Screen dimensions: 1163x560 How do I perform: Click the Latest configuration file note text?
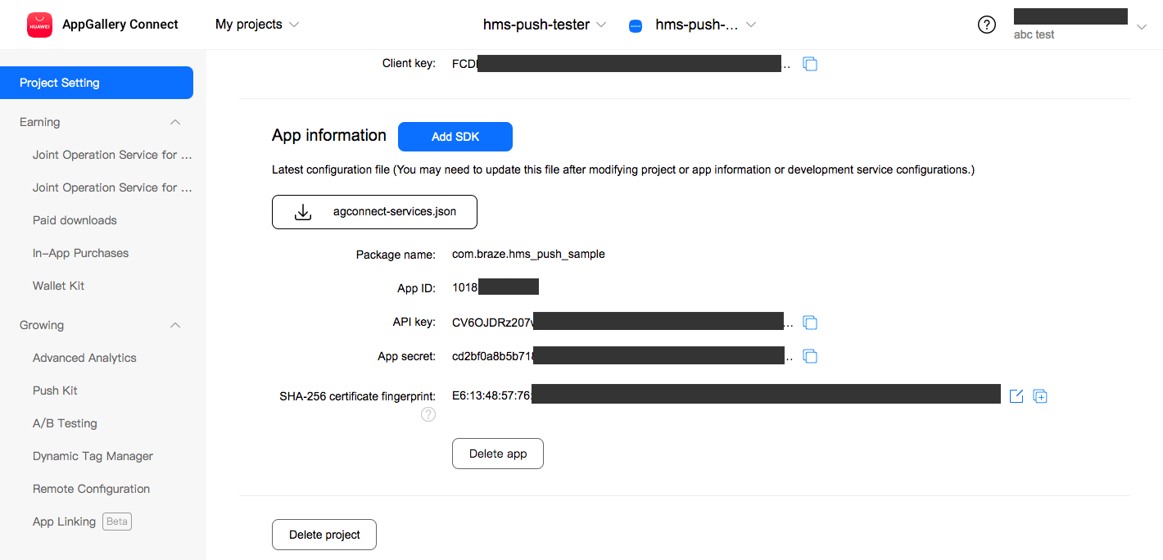(x=623, y=170)
